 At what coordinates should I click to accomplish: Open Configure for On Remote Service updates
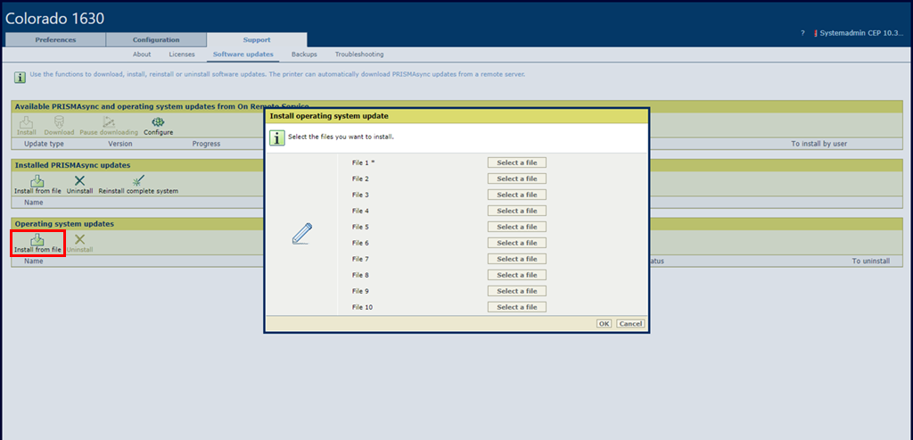[x=158, y=121]
